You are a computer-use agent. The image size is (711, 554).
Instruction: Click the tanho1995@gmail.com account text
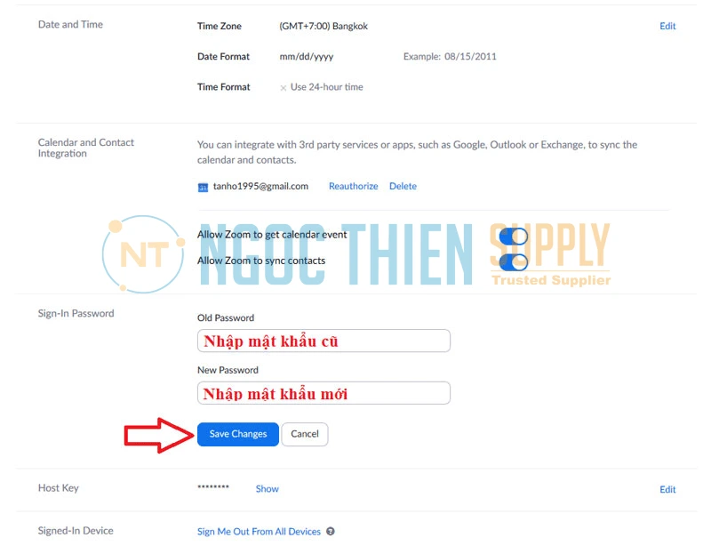260,186
